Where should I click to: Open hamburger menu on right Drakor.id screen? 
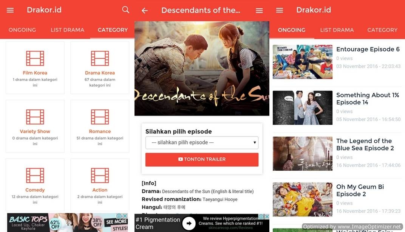click(x=280, y=10)
